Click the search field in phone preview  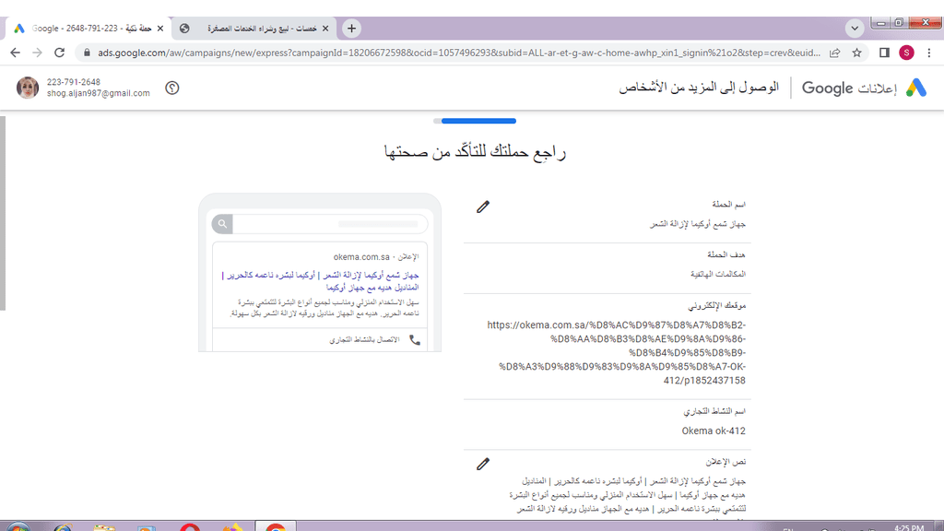(x=330, y=224)
